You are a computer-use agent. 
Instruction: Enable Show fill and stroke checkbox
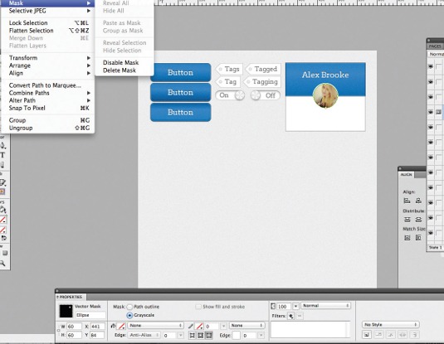[198, 307]
